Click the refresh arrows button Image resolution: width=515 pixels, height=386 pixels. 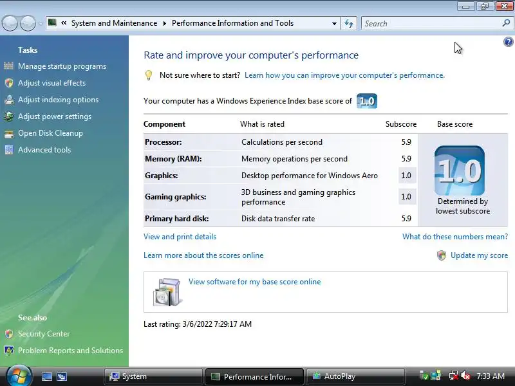349,23
